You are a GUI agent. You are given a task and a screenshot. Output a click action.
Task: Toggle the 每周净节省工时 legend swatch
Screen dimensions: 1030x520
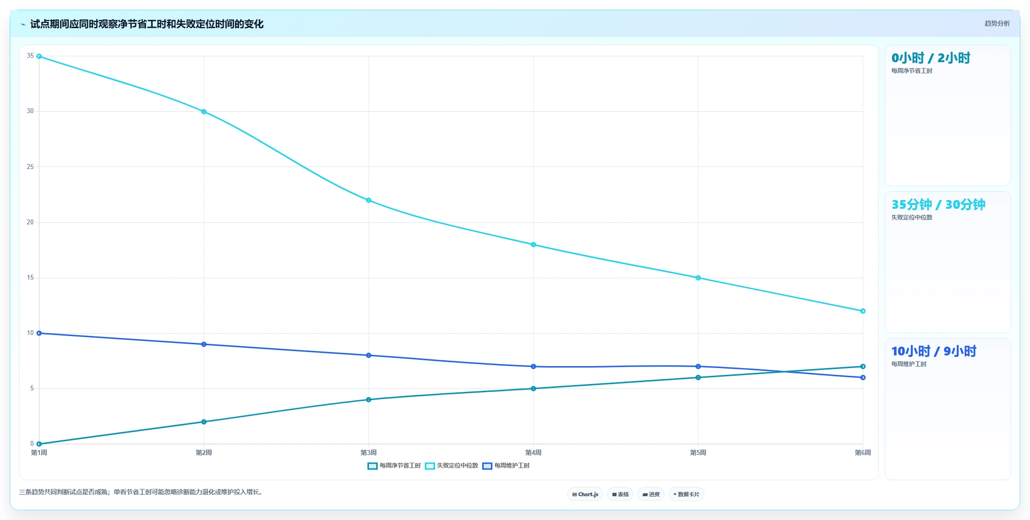coord(372,466)
